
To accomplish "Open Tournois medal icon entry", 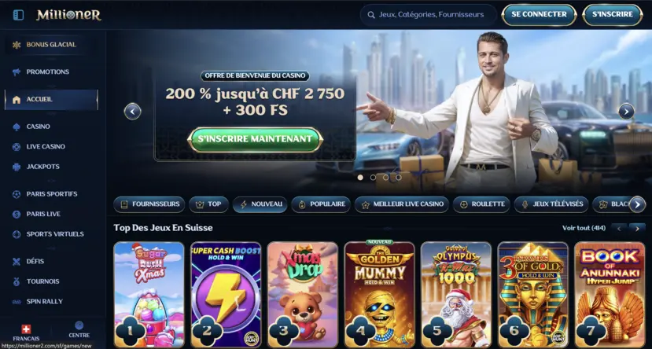I will [x=17, y=281].
